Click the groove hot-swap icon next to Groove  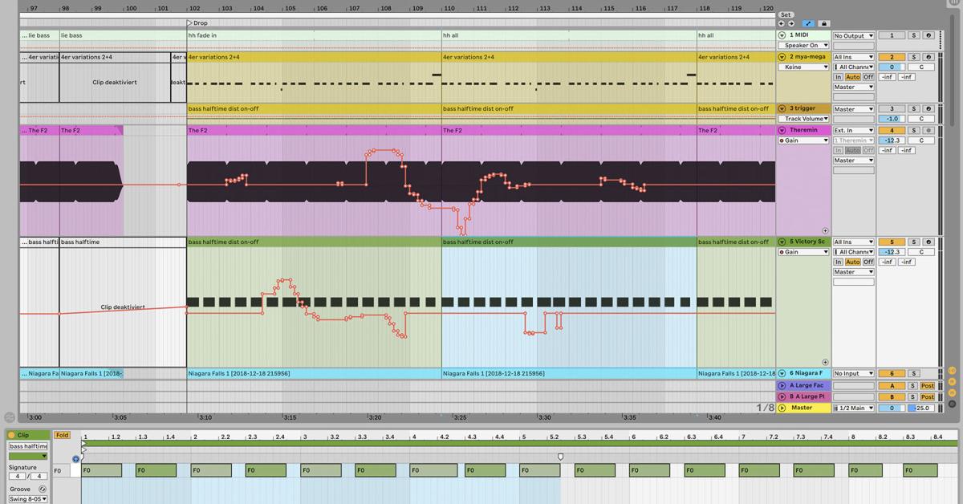[x=43, y=489]
